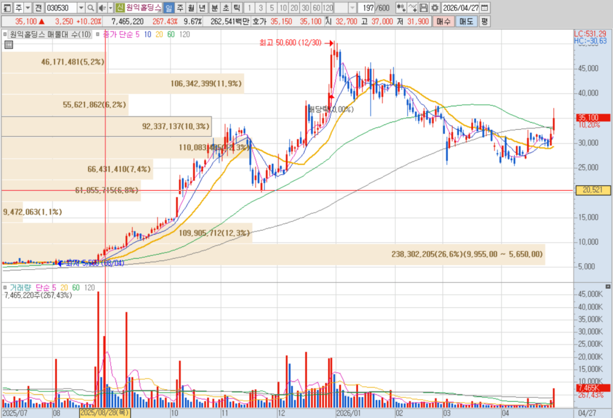Click the yellow 20,521 price label
The height and width of the screenshot is (418, 613).
click(x=593, y=190)
